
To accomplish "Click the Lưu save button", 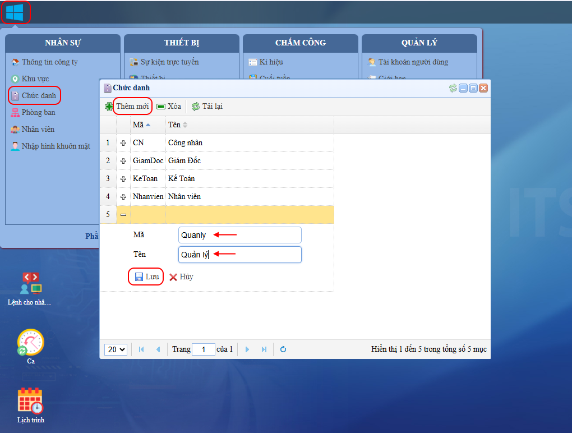I will (x=146, y=277).
